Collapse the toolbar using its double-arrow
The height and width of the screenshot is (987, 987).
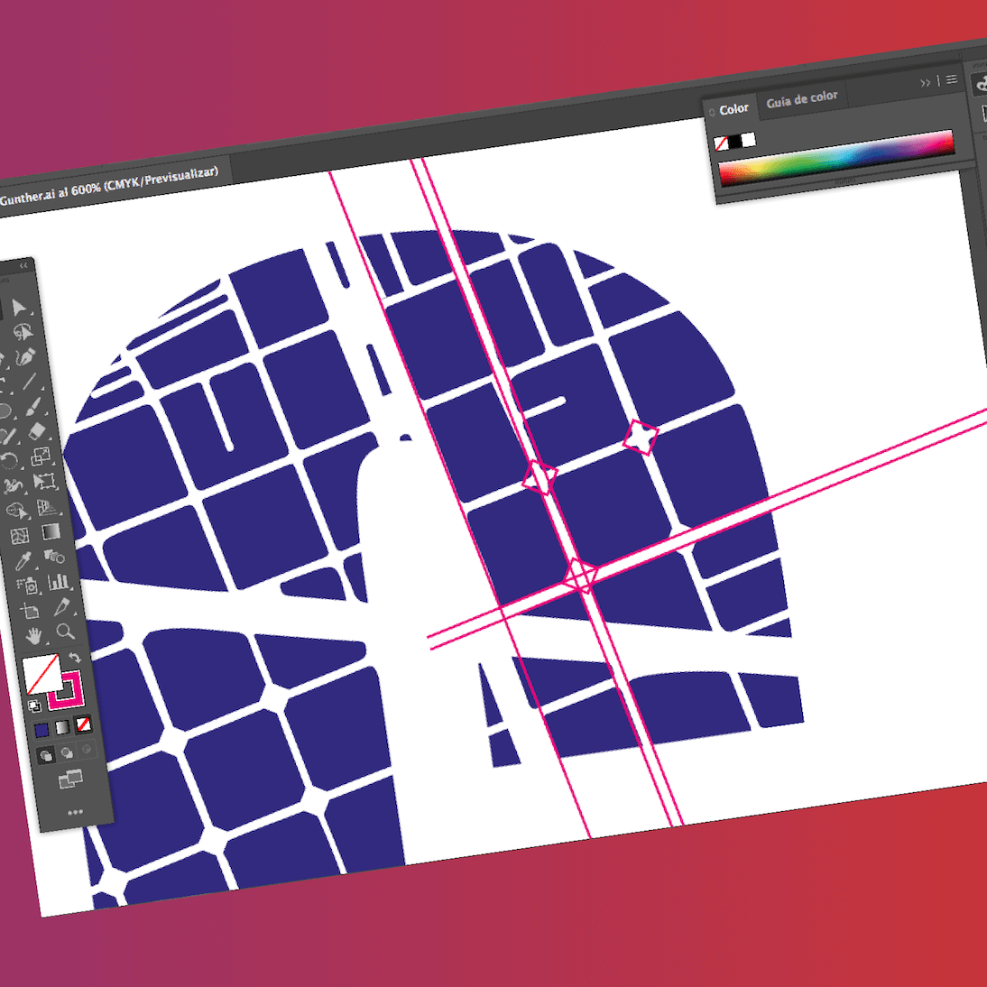[24, 266]
